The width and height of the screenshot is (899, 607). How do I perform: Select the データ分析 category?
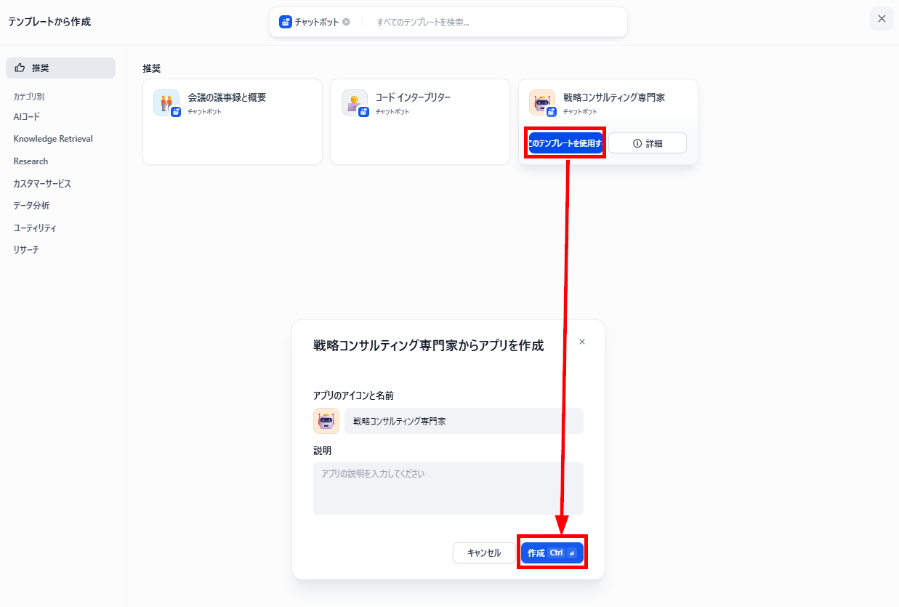coord(31,206)
